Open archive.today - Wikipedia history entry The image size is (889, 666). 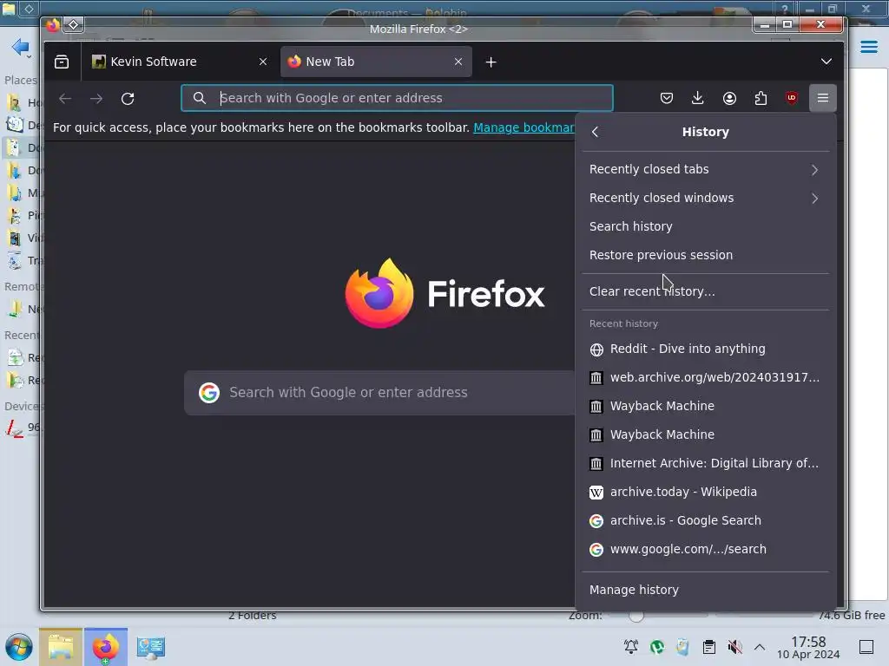coord(705,493)
